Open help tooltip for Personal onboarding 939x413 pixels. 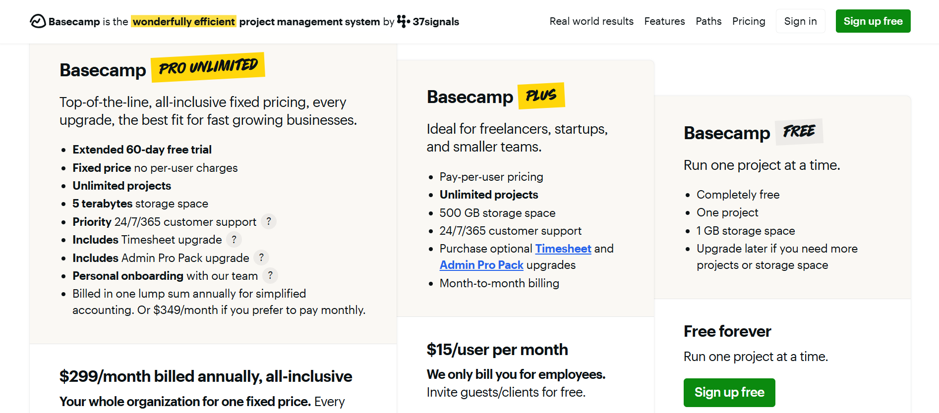point(270,275)
